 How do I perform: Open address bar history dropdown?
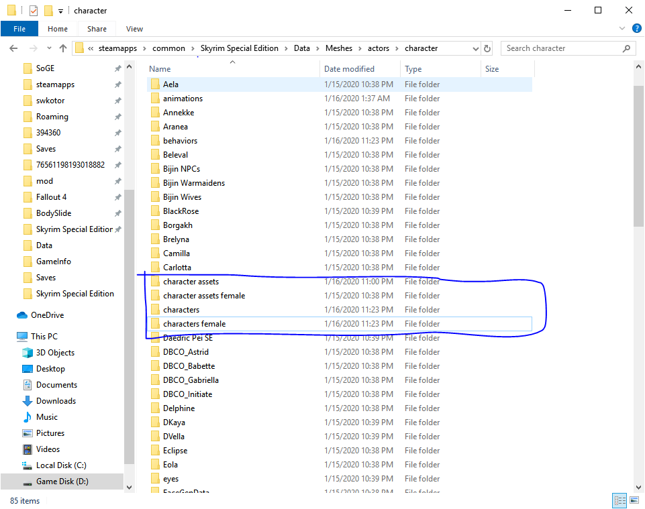point(475,48)
